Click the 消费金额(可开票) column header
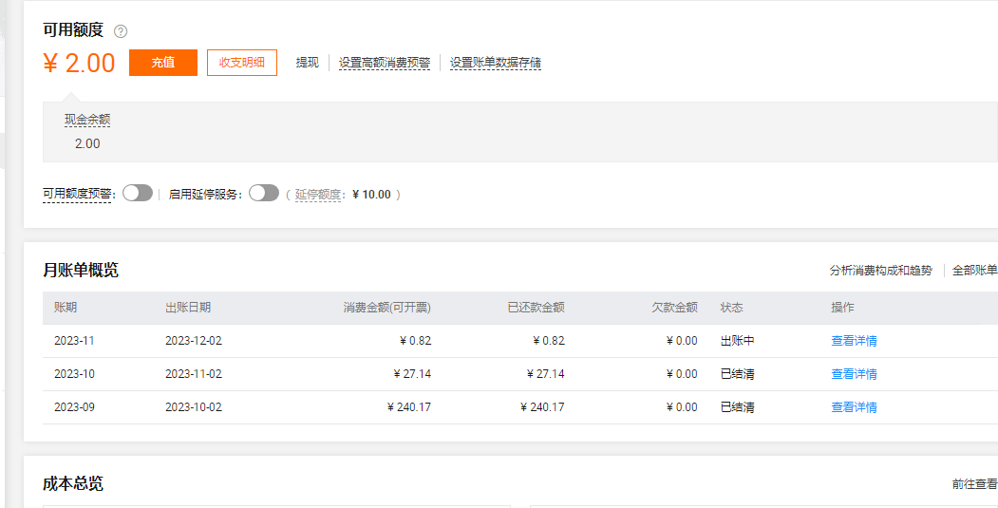 pyautogui.click(x=387, y=308)
